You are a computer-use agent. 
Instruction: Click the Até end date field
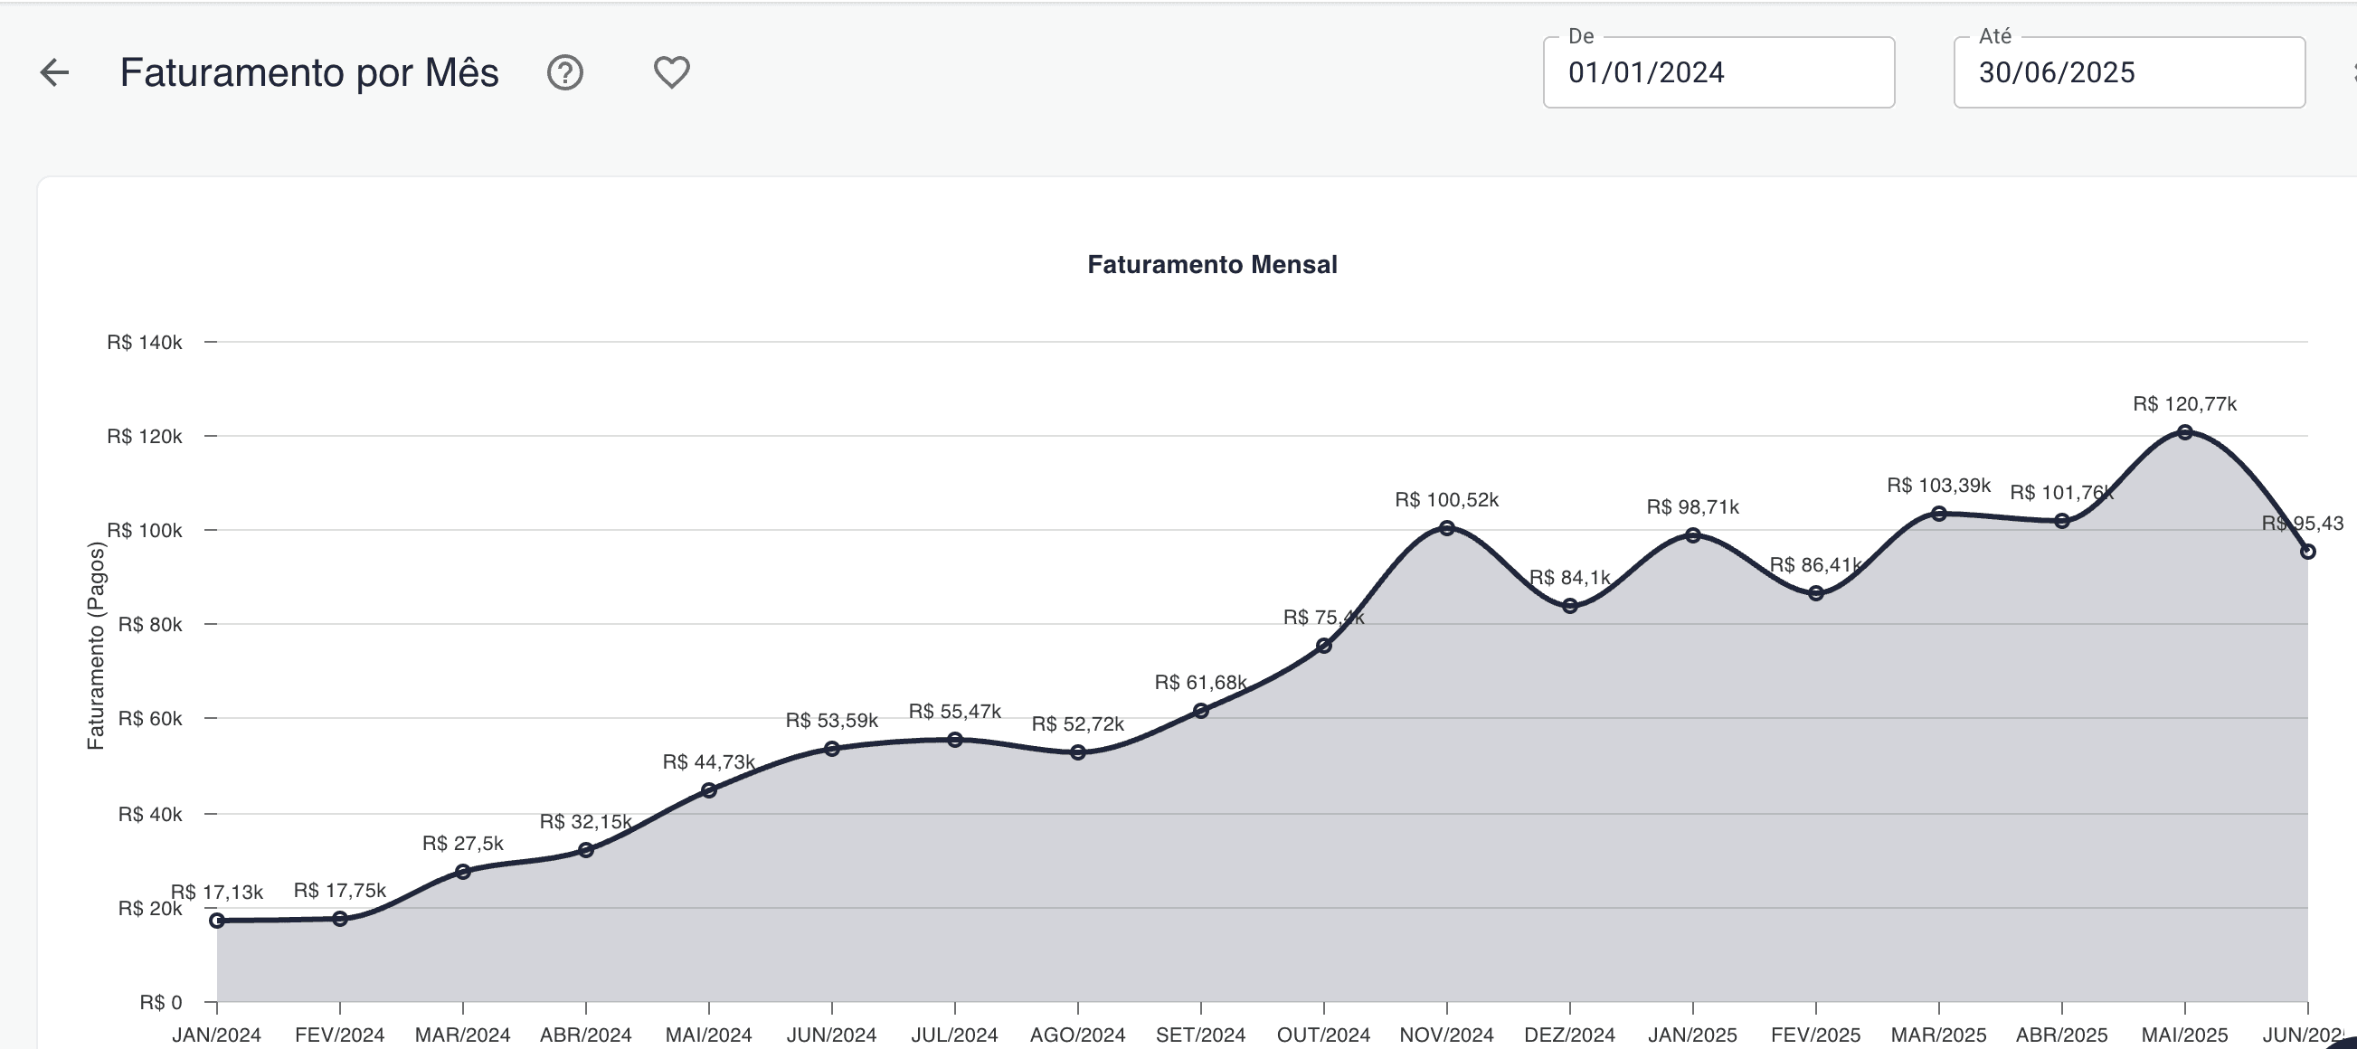coord(2128,73)
